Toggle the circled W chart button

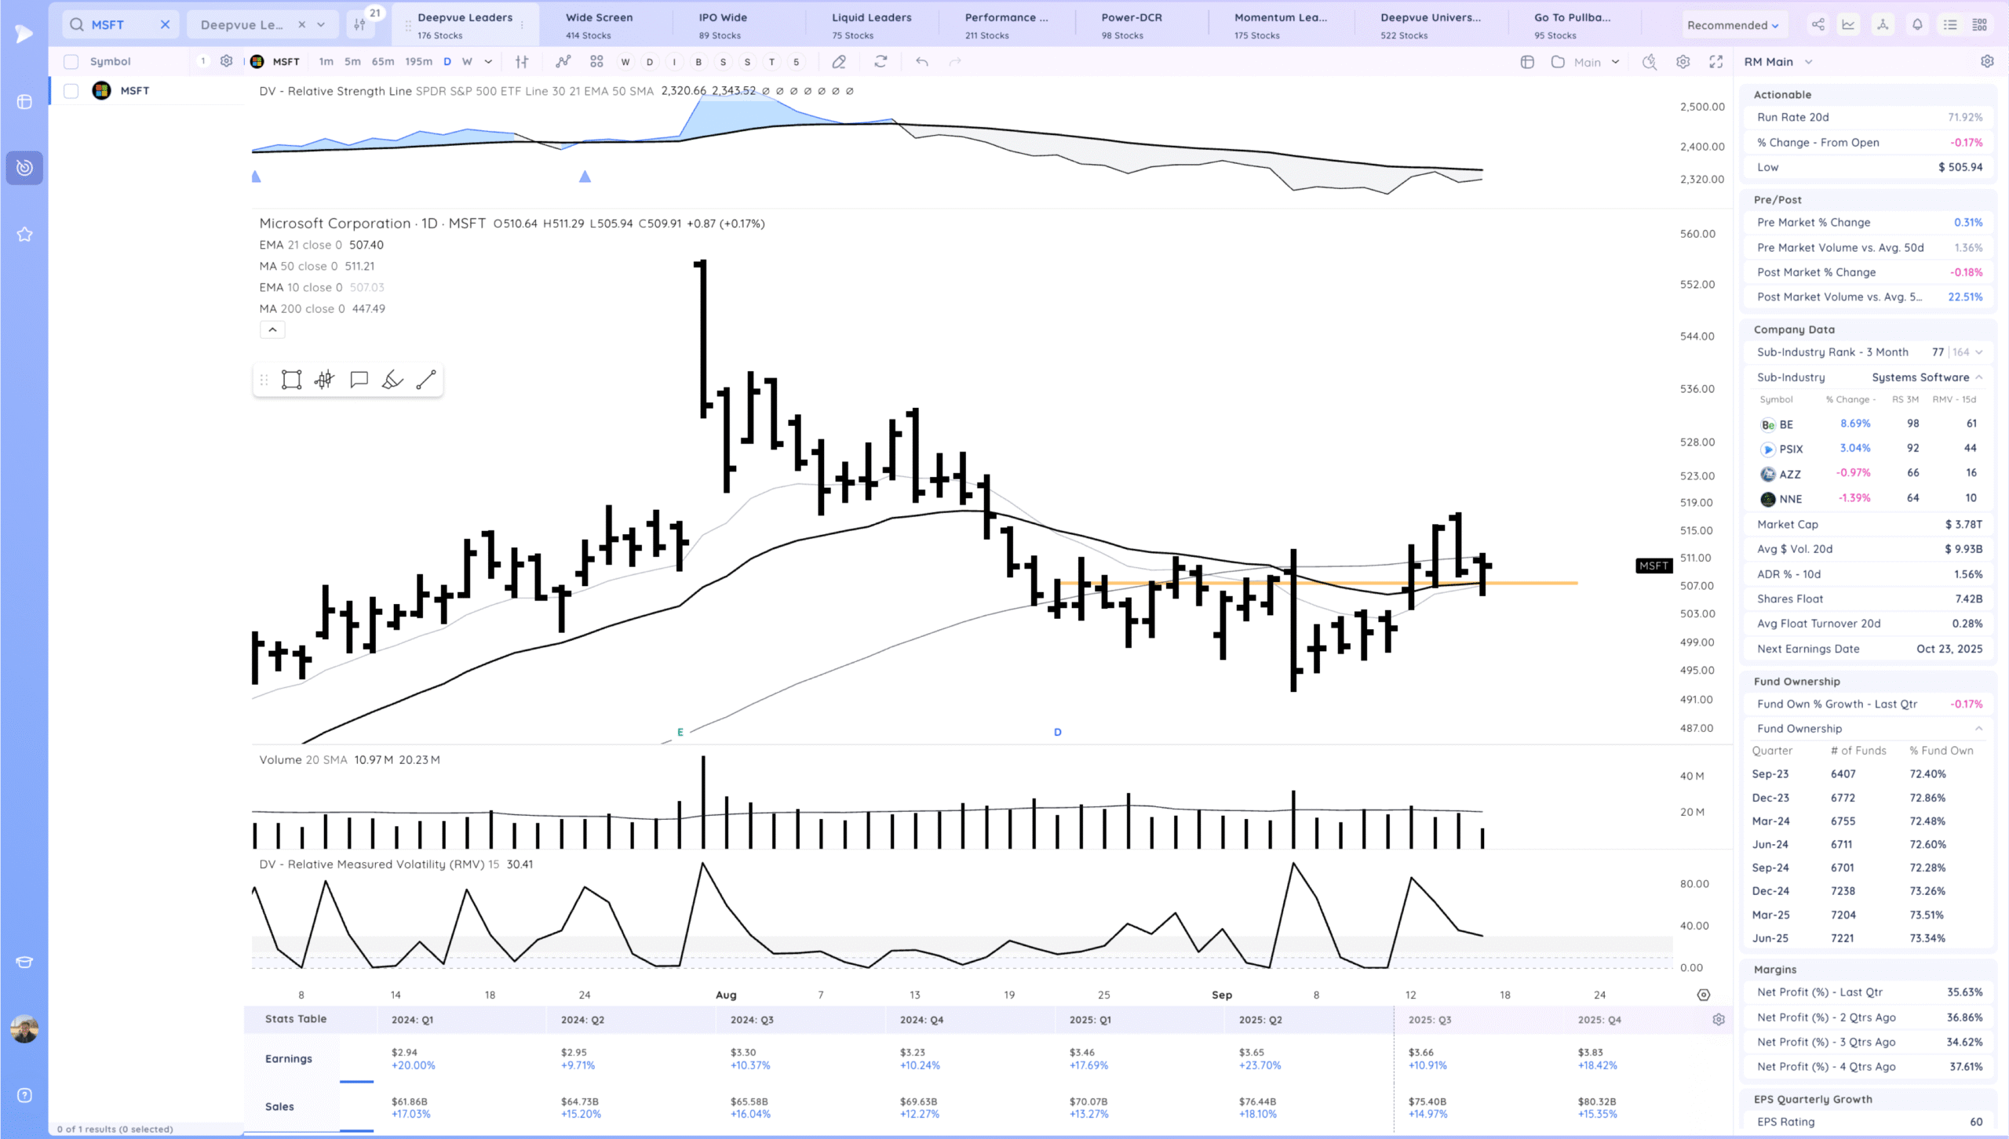coord(625,62)
